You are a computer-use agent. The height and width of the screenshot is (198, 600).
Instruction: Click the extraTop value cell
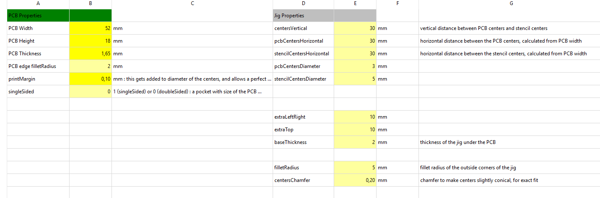(355, 130)
